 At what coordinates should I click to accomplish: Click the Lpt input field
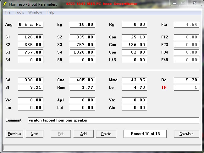pos(82,108)
